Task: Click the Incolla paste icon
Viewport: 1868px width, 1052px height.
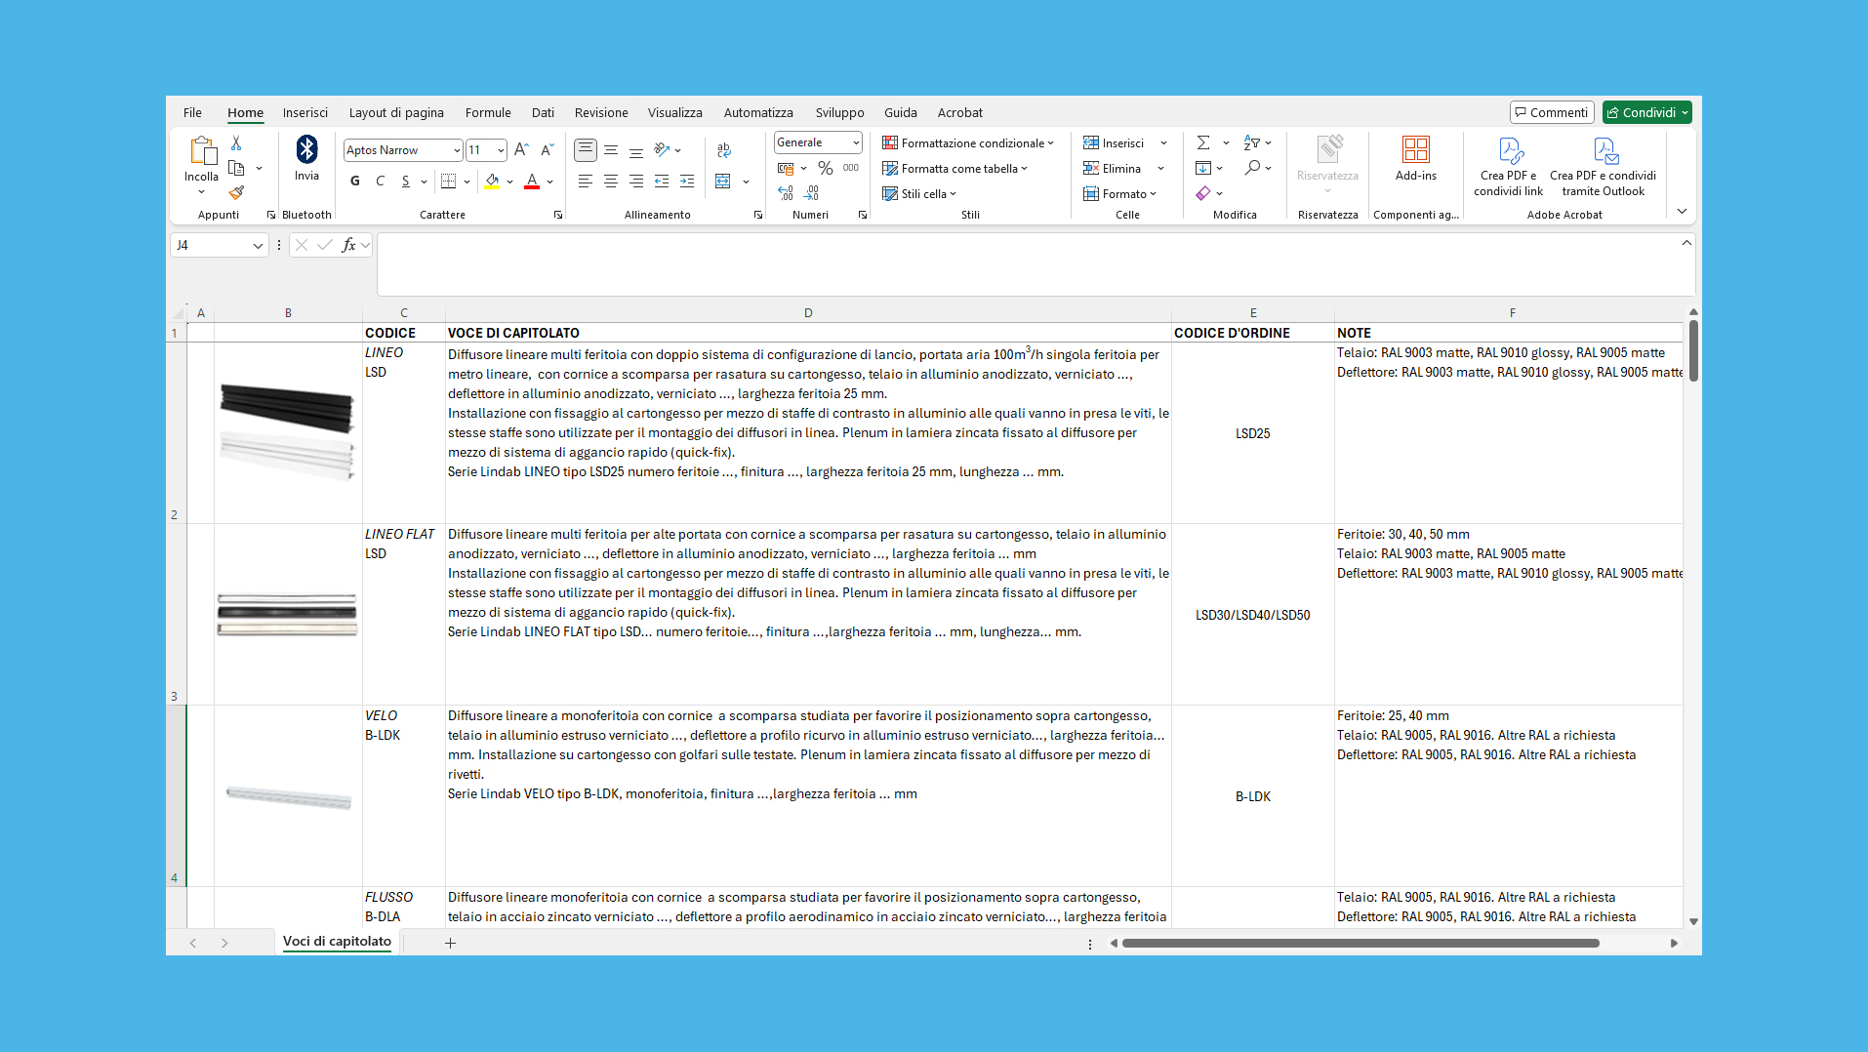Action: [202, 150]
